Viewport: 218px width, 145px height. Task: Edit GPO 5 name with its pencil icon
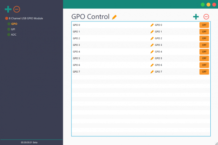(x=152, y=59)
